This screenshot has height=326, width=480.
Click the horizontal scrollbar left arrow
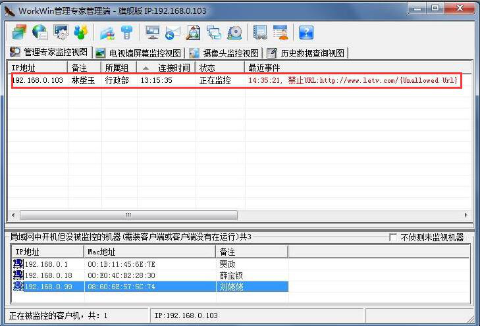click(x=13, y=215)
